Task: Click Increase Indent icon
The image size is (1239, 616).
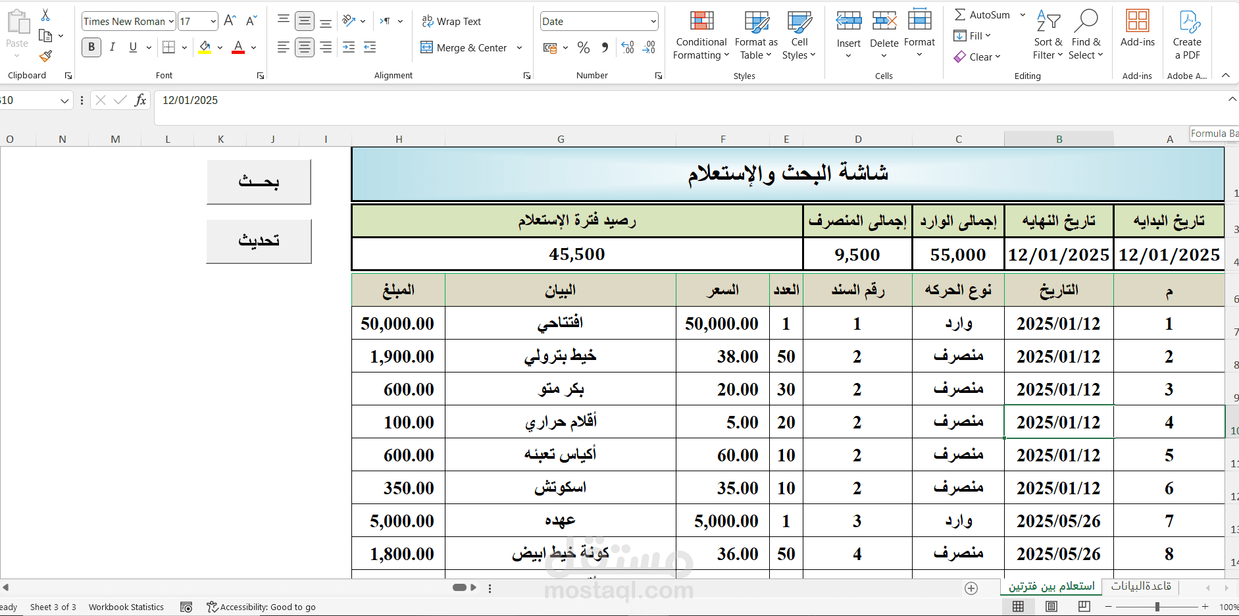Action: pyautogui.click(x=370, y=47)
